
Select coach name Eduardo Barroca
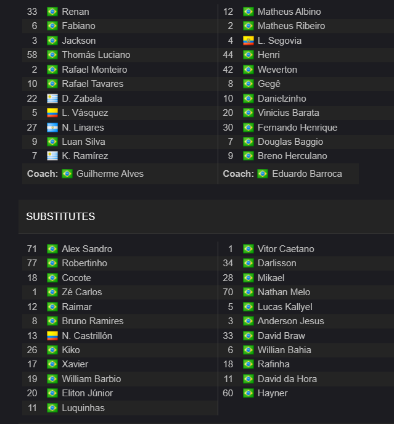coord(307,174)
